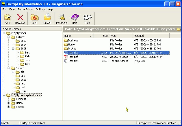Sort file list by Type column
Image resolution: width=182 pixels, height=126 pixels.
tap(121, 36)
